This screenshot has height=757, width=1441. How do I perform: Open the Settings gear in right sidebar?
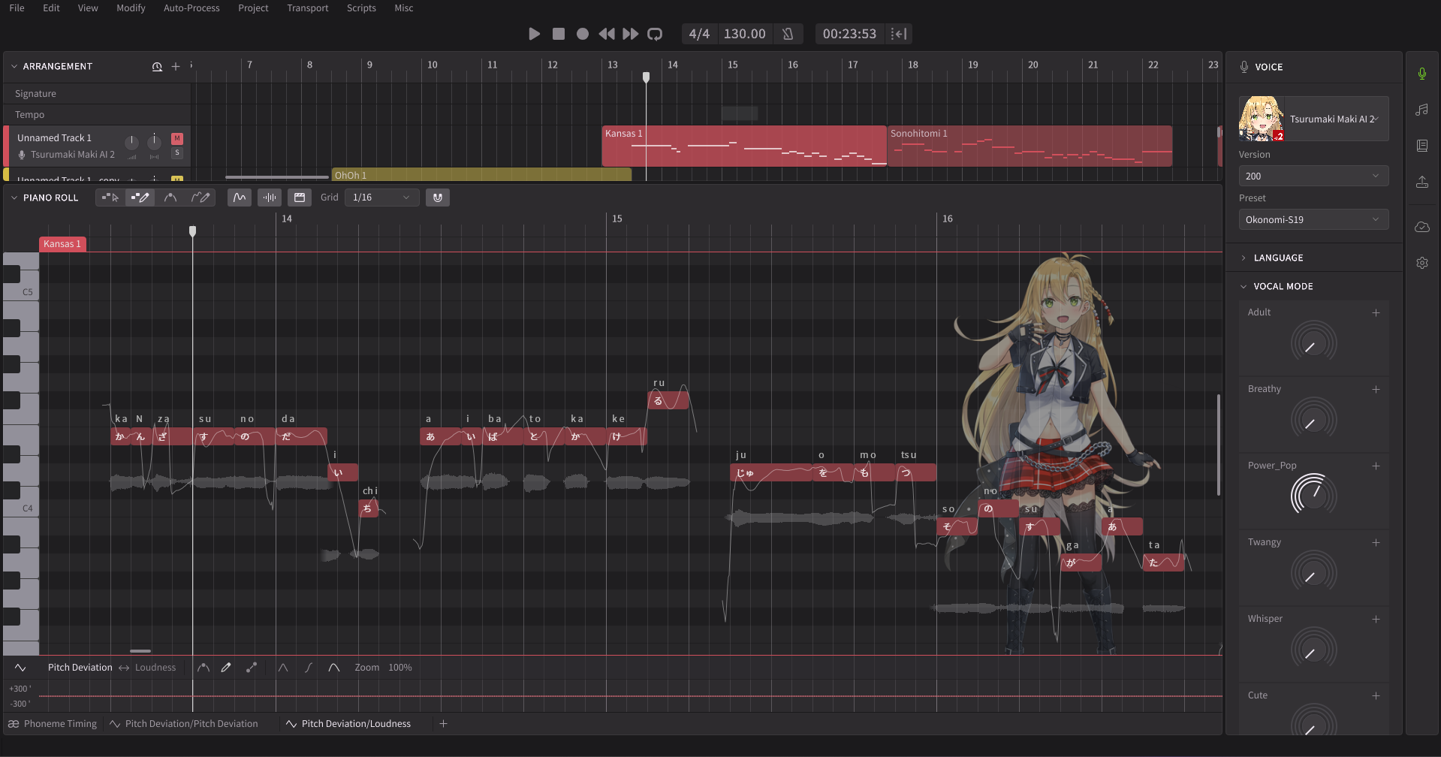tap(1421, 263)
